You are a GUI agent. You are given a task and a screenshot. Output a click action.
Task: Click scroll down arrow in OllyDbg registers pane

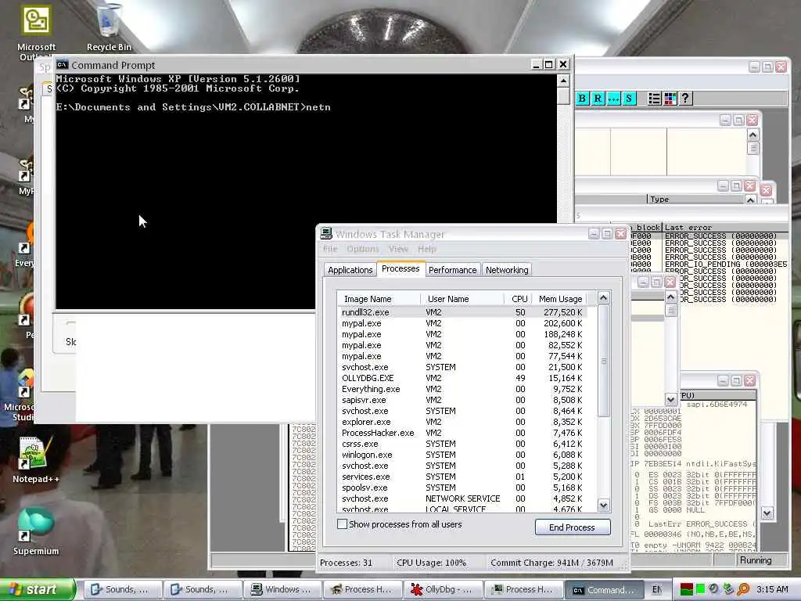(767, 513)
